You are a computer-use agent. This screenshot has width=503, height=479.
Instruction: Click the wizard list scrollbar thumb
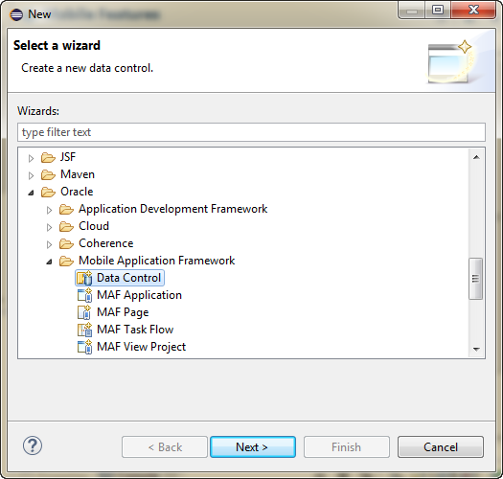pos(476,279)
